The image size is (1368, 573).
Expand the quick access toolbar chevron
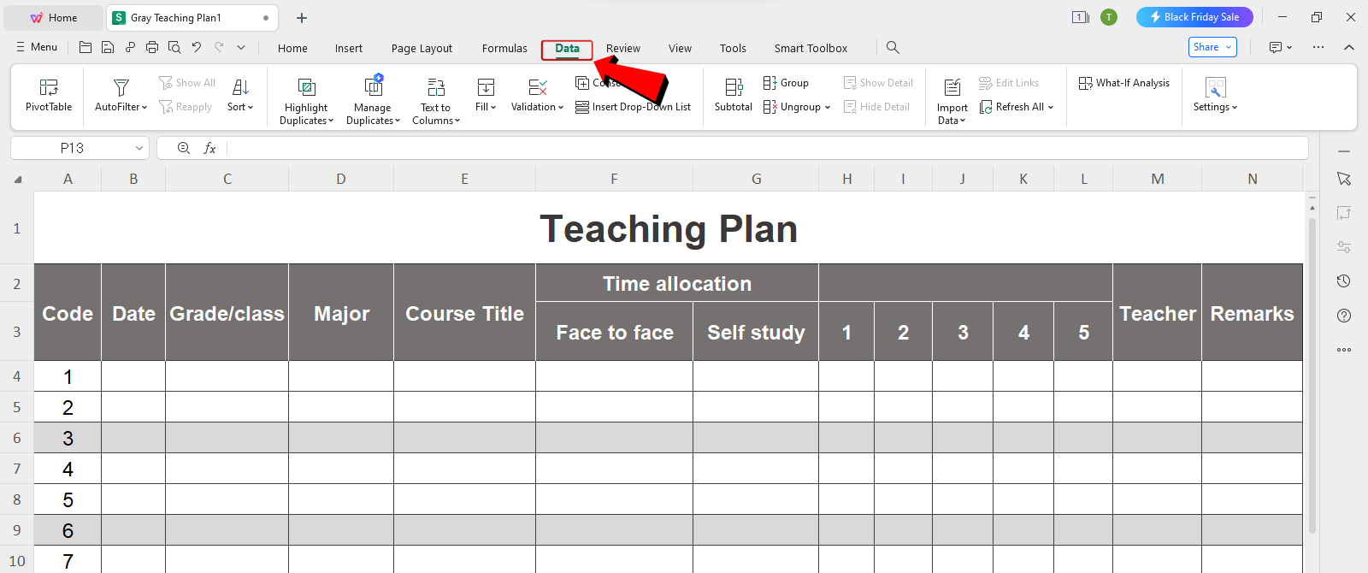coord(241,48)
